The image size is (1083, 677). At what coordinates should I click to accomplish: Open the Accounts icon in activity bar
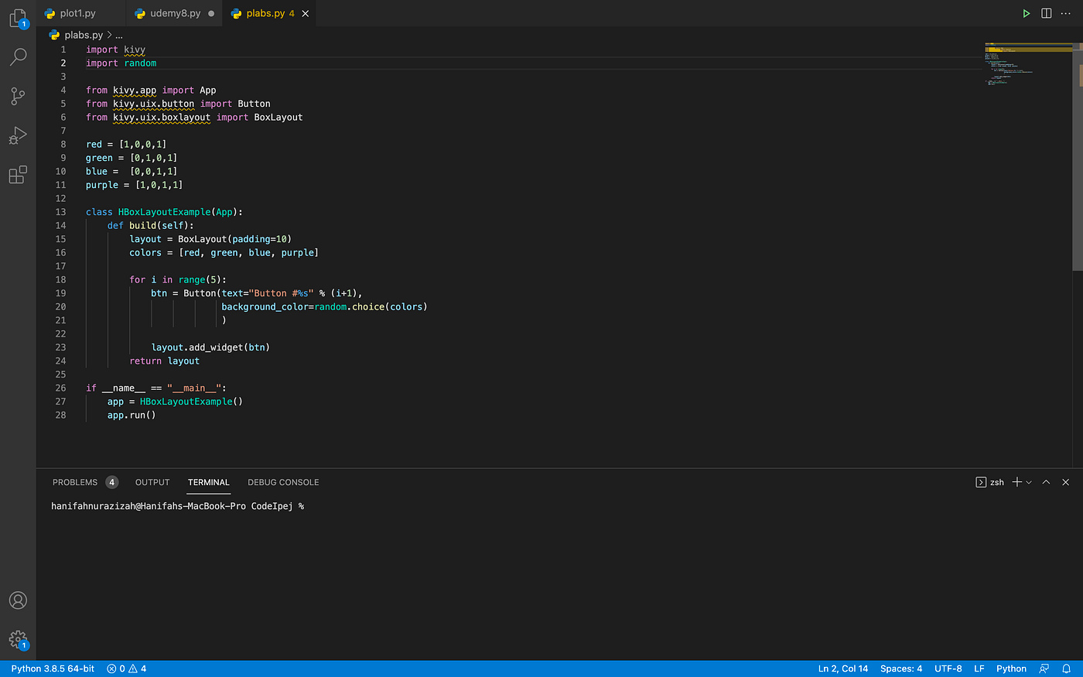point(18,600)
